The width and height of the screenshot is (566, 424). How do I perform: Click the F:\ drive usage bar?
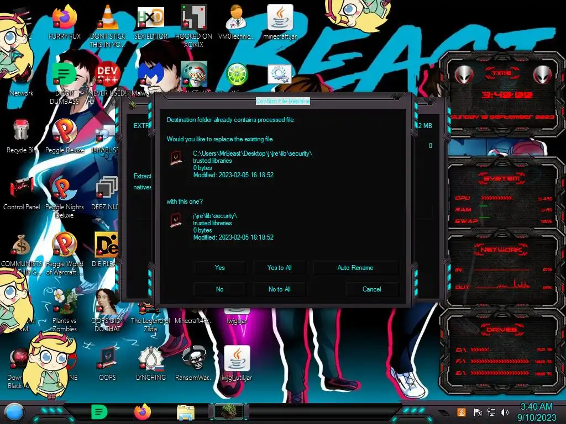coord(500,361)
